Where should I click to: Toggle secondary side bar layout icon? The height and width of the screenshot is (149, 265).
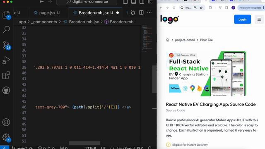[x=142, y=2]
